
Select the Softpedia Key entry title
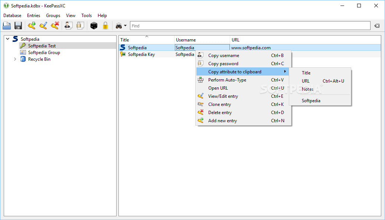(x=141, y=54)
